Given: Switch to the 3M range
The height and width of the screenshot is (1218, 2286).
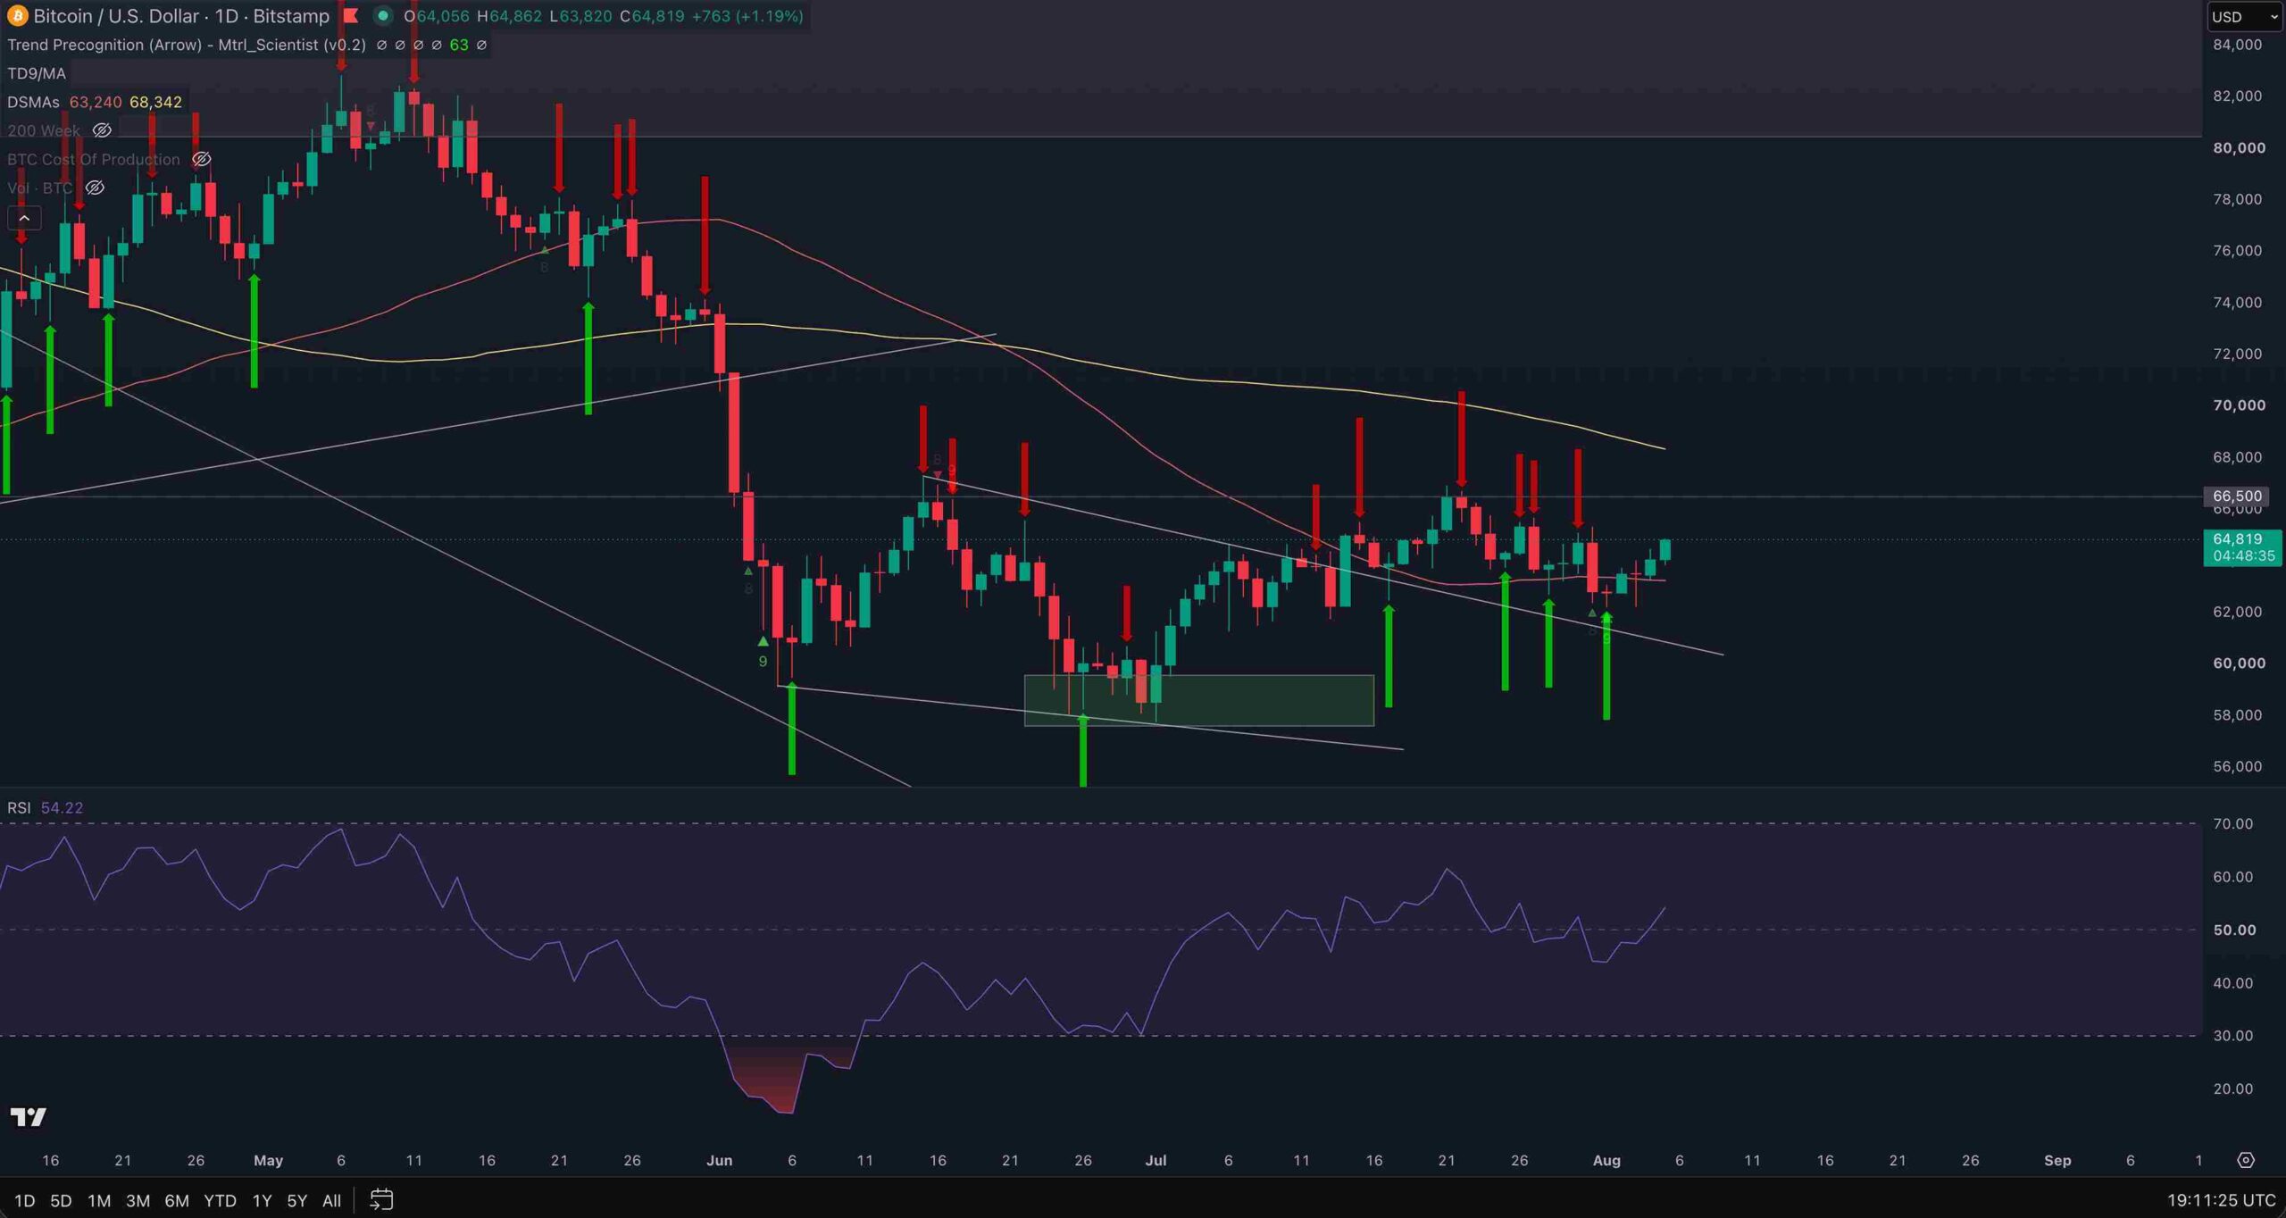Looking at the screenshot, I should tap(138, 1200).
